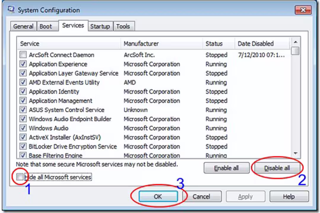Viewport: 320px width, 213px height.
Task: Disable the Windows Audio service checkbox
Action: [x=23, y=128]
